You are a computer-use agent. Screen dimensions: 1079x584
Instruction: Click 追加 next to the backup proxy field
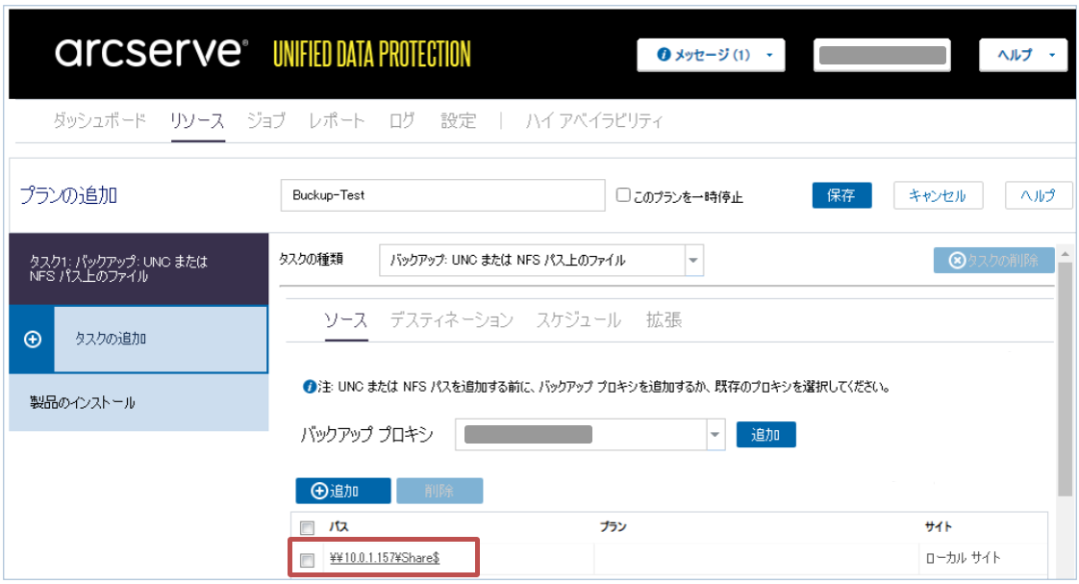(x=765, y=435)
